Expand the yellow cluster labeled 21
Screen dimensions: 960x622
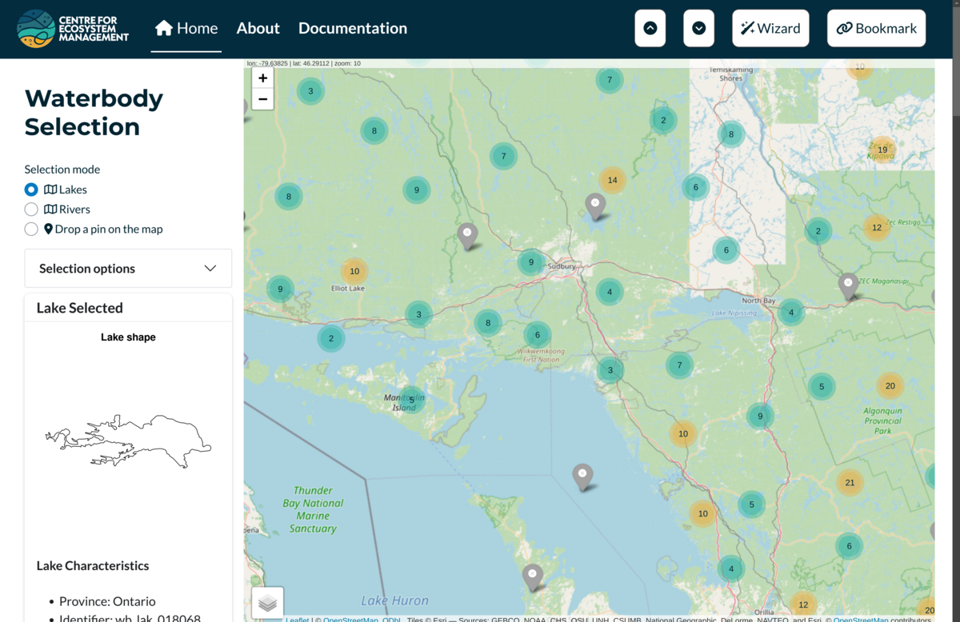(850, 482)
